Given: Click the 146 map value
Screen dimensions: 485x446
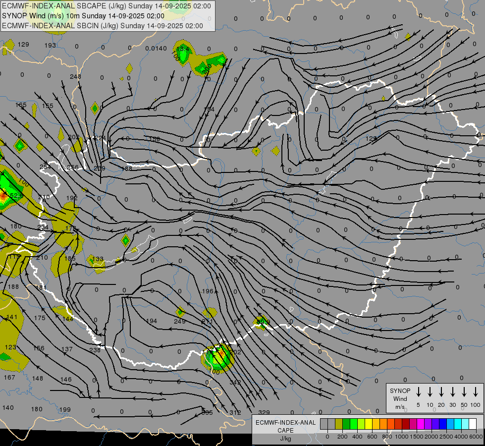Looking at the screenshot, I should (x=66, y=379).
